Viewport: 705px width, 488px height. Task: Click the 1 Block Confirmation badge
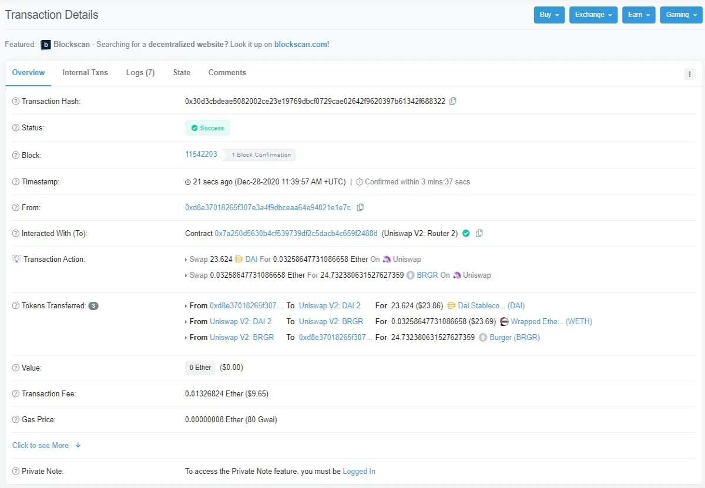click(261, 155)
